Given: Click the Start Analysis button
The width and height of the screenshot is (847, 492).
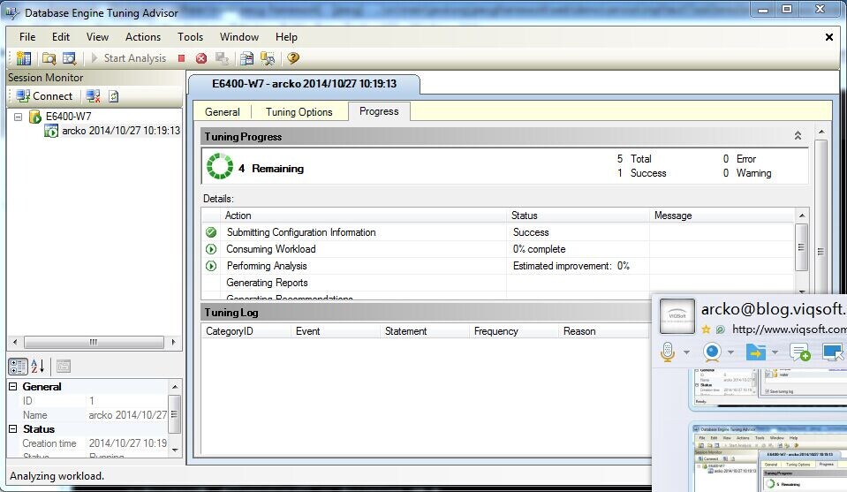Looking at the screenshot, I should 129,57.
